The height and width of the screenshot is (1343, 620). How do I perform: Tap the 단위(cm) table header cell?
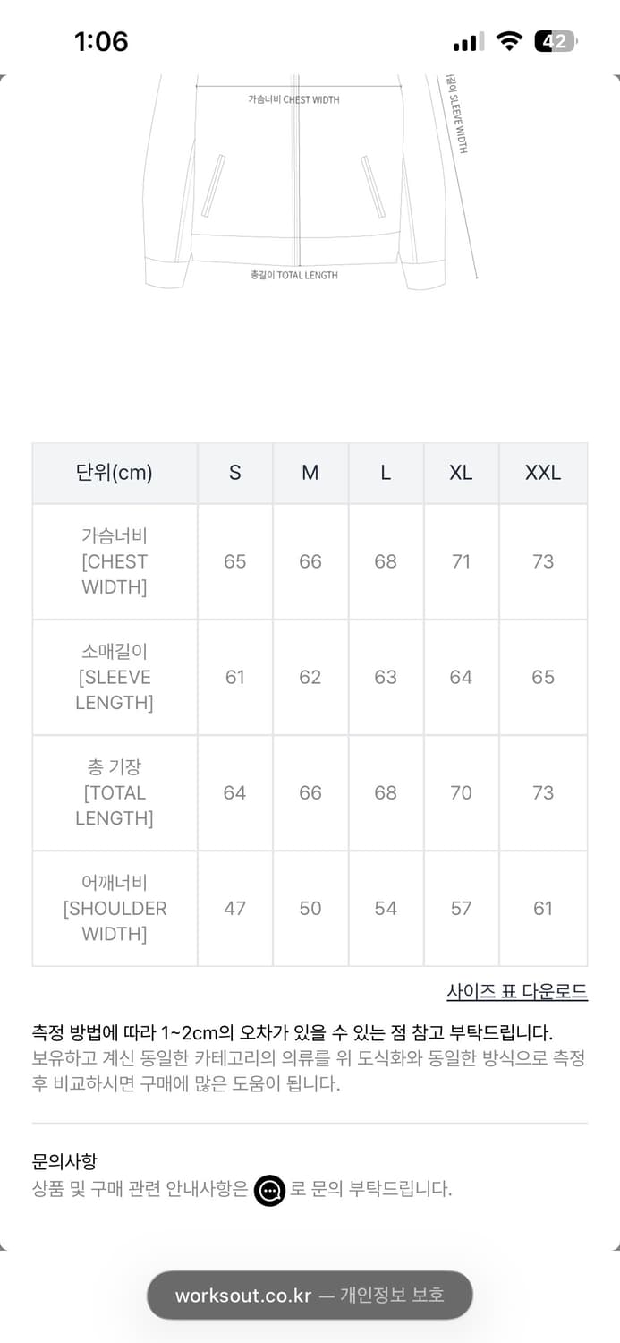click(114, 473)
